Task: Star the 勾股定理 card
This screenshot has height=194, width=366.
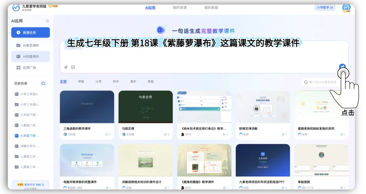Action: [x=165, y=134]
